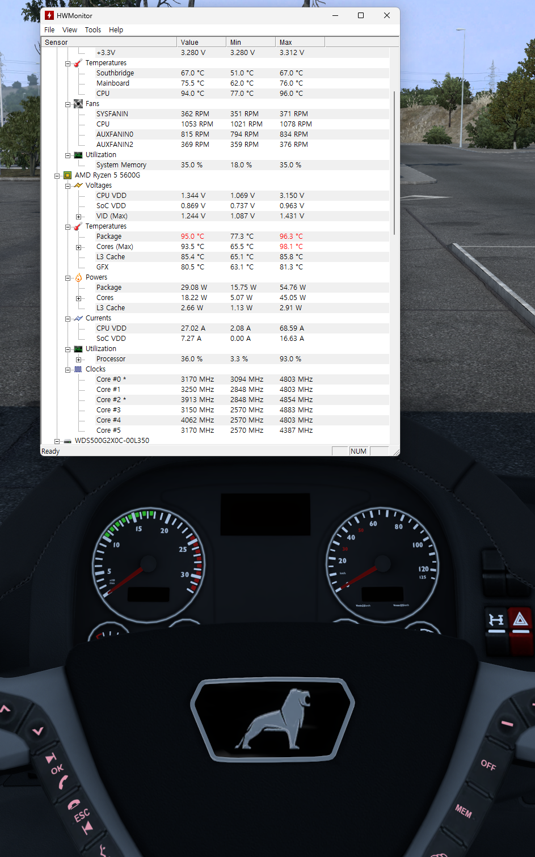Collapse the Fans node
The image size is (535, 857).
(x=68, y=104)
